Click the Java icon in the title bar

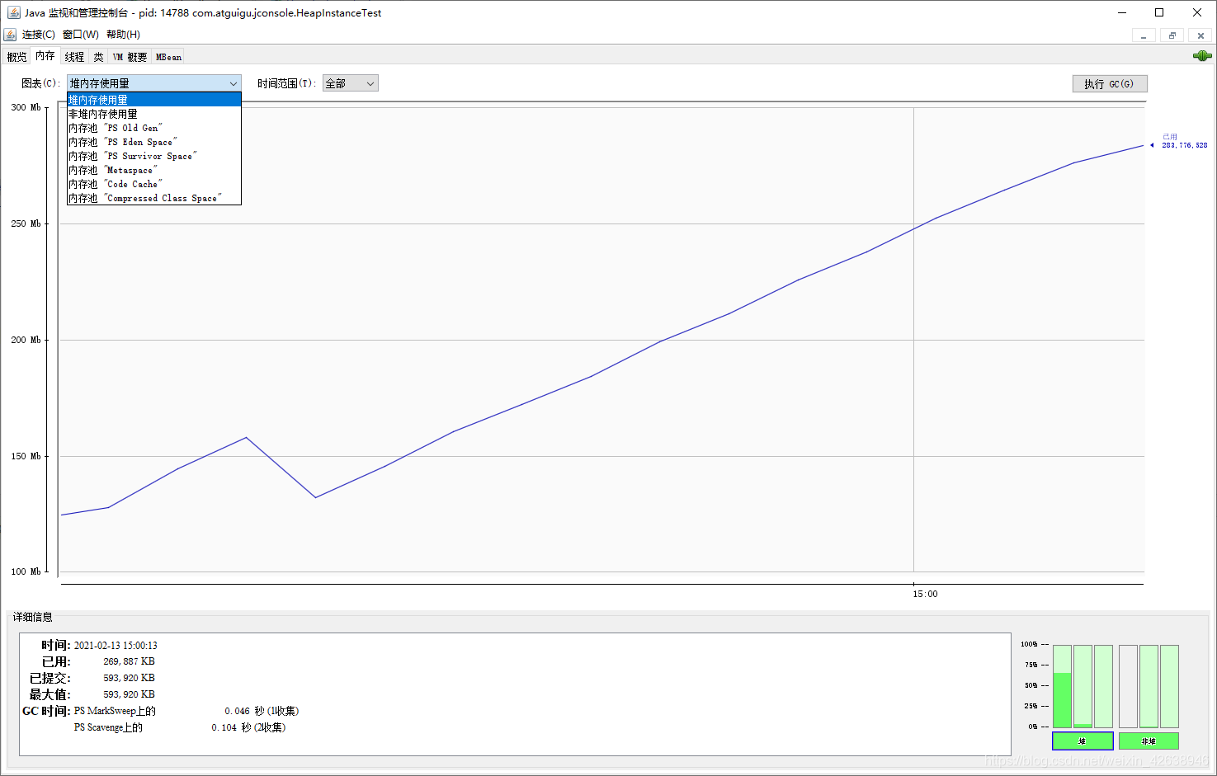point(13,12)
